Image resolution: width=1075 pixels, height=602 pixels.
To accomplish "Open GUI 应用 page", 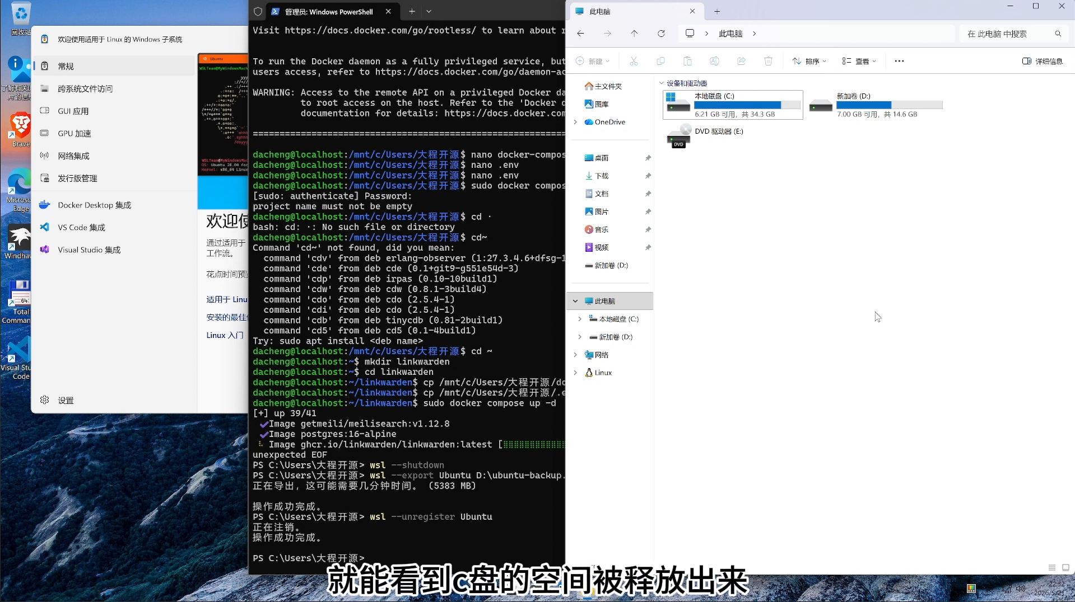I will [114, 111].
